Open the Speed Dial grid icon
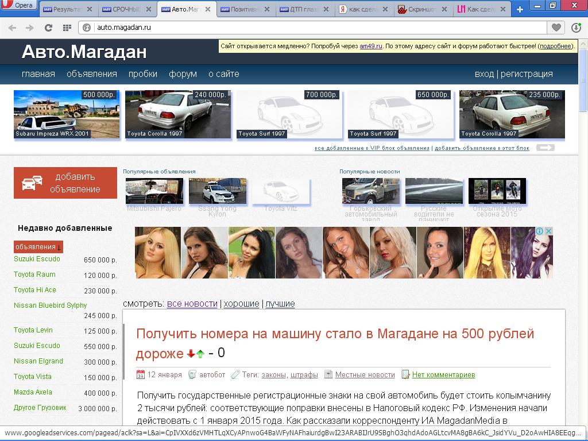The height and width of the screenshot is (441, 588). (x=67, y=28)
